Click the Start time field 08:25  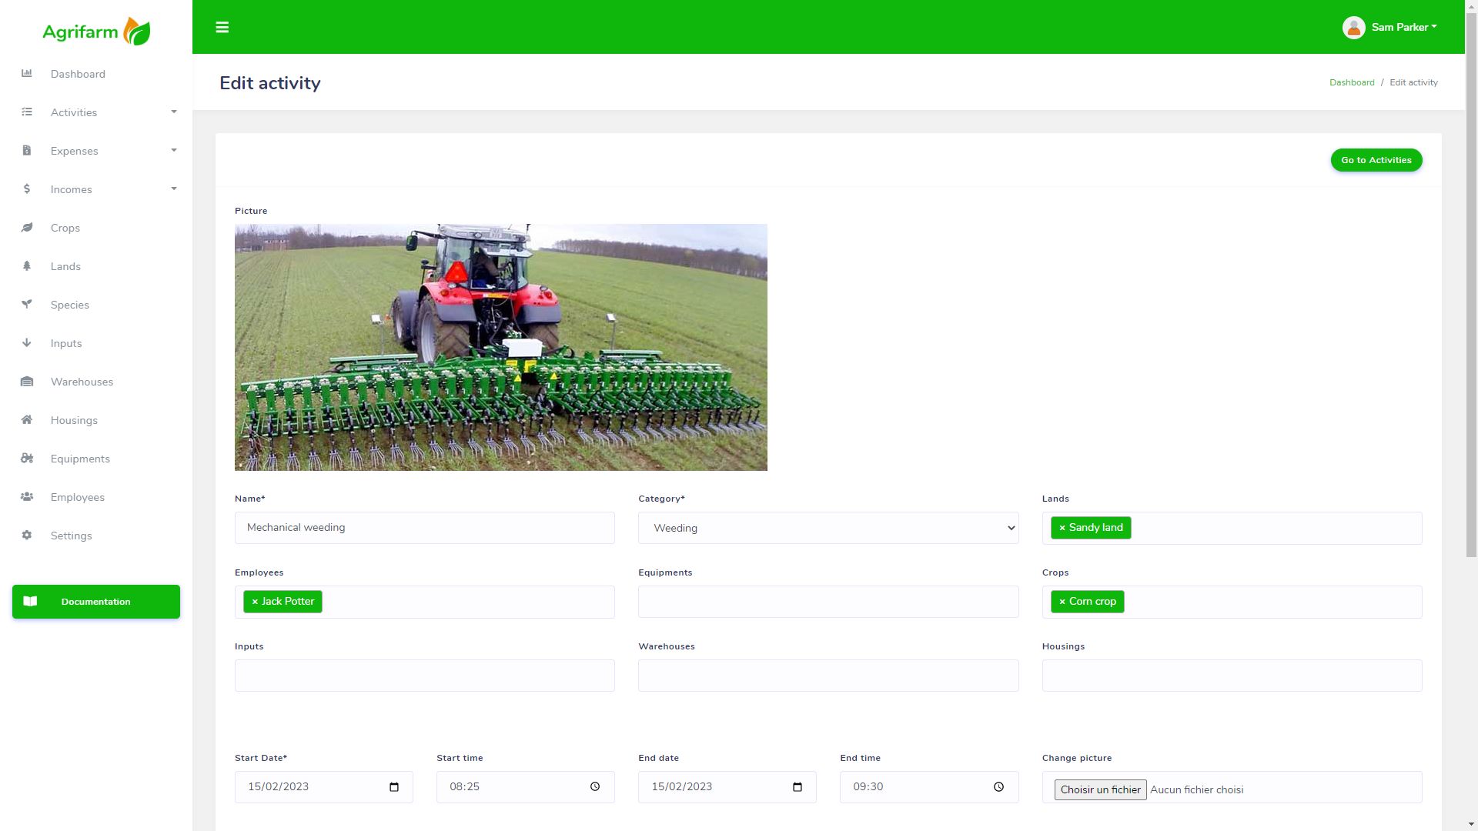click(x=526, y=787)
